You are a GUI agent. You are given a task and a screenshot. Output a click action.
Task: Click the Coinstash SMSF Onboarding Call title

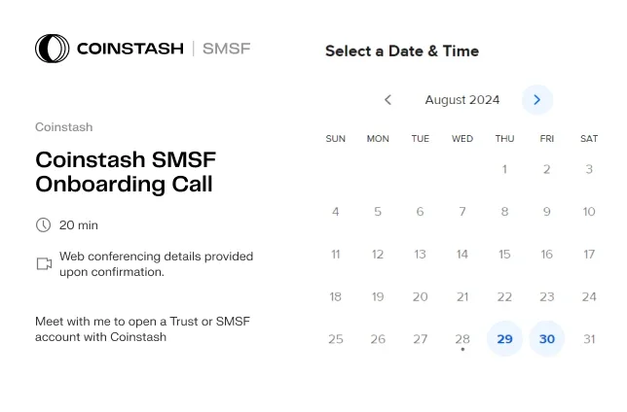126,172
